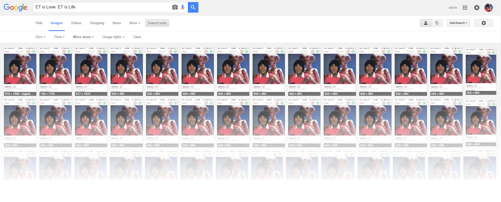The width and height of the screenshot is (501, 202).
Task: Select the Images tab
Action: pyautogui.click(x=57, y=23)
